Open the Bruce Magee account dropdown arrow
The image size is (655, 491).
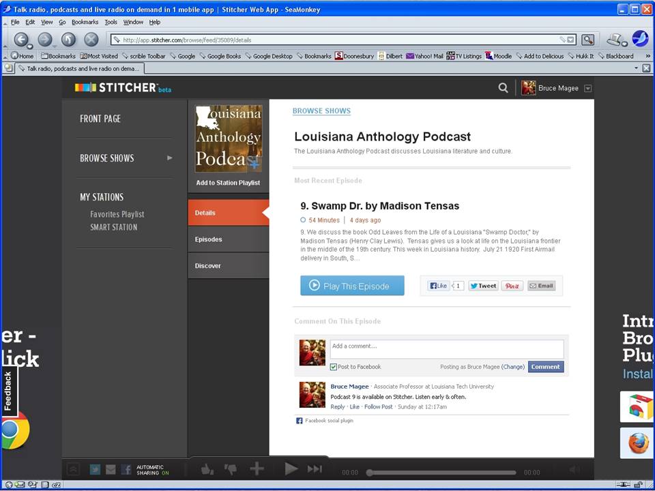tap(588, 88)
